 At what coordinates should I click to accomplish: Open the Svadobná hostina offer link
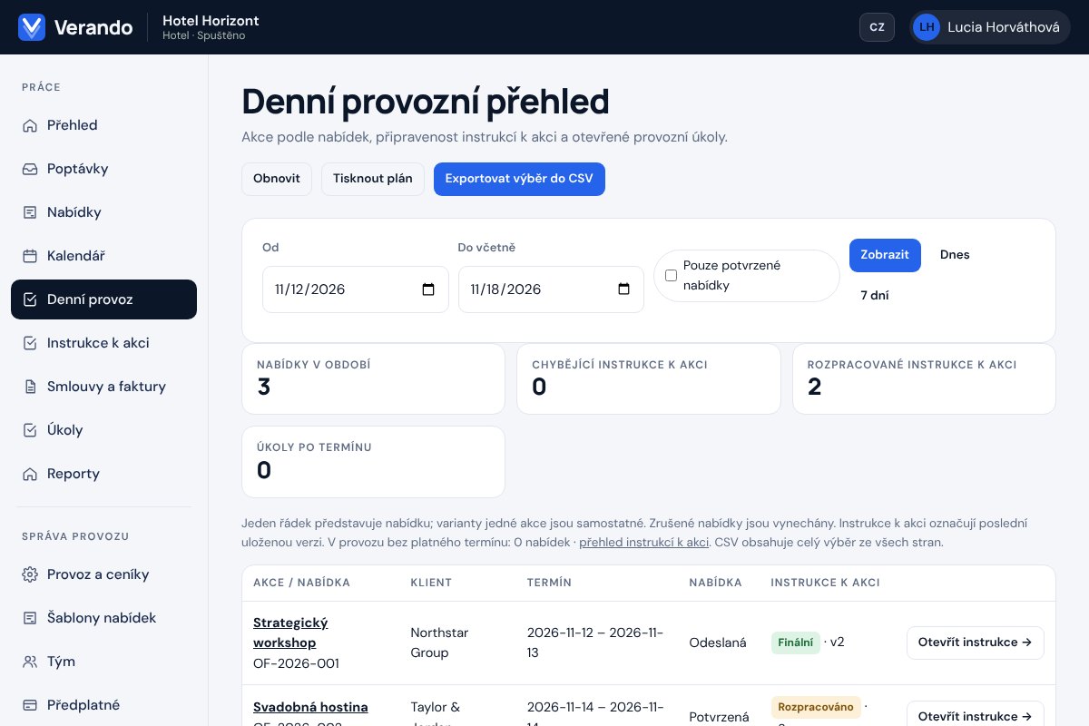coord(310,707)
